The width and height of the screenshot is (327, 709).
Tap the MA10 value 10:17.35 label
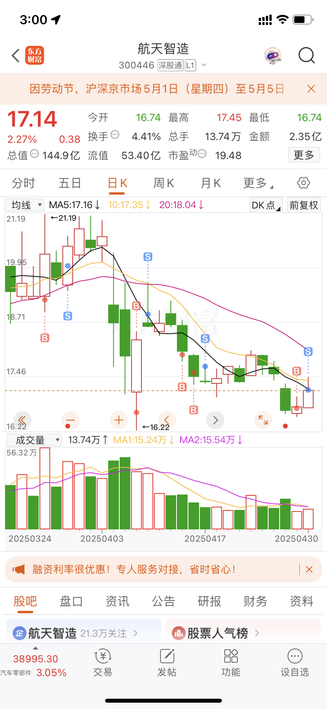tap(130, 205)
